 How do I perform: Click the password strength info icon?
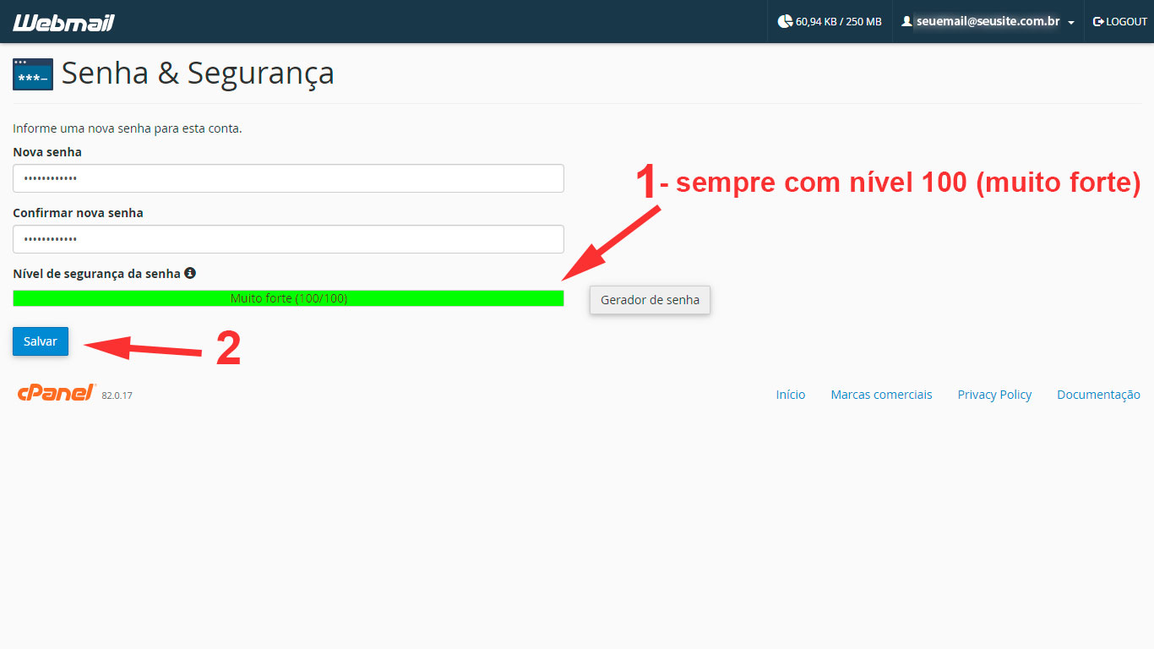(x=190, y=273)
